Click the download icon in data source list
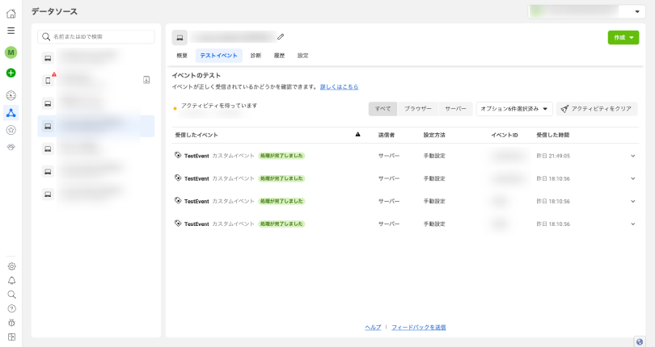This screenshot has height=347, width=655. coord(146,80)
